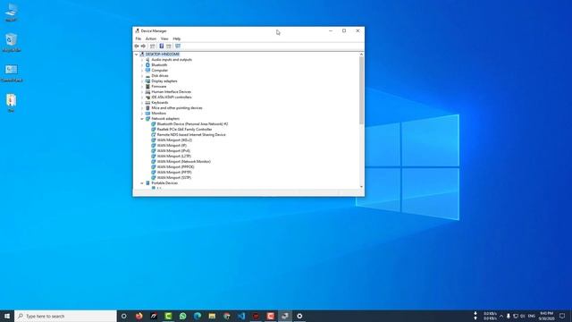Select WAN Miniport (PPTP)

pyautogui.click(x=174, y=173)
